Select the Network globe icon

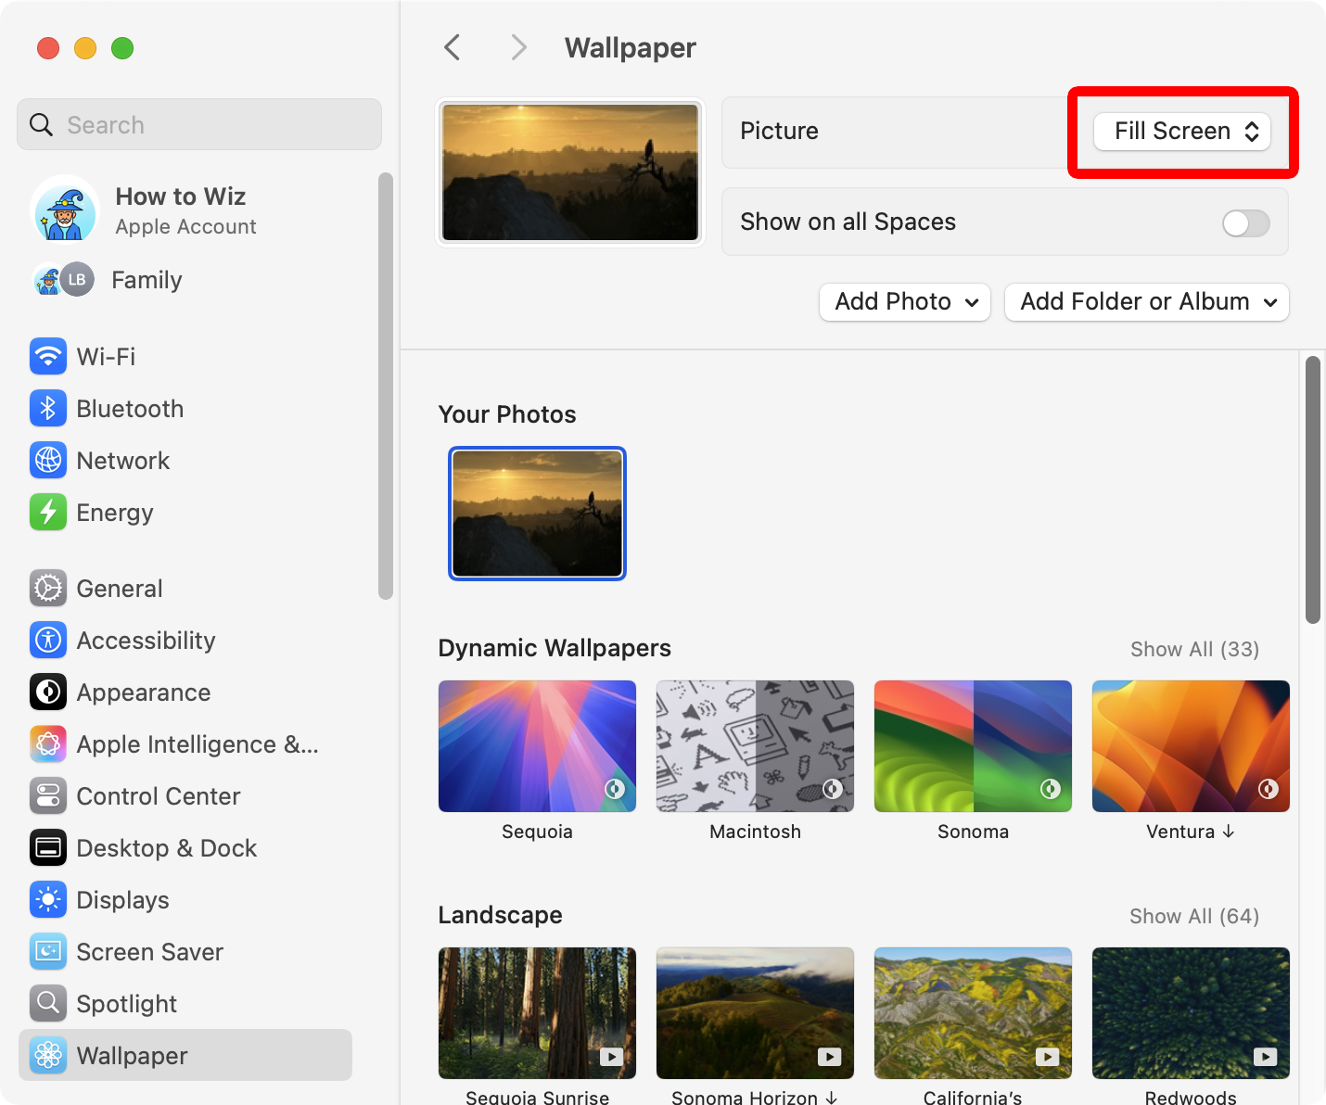(x=48, y=460)
